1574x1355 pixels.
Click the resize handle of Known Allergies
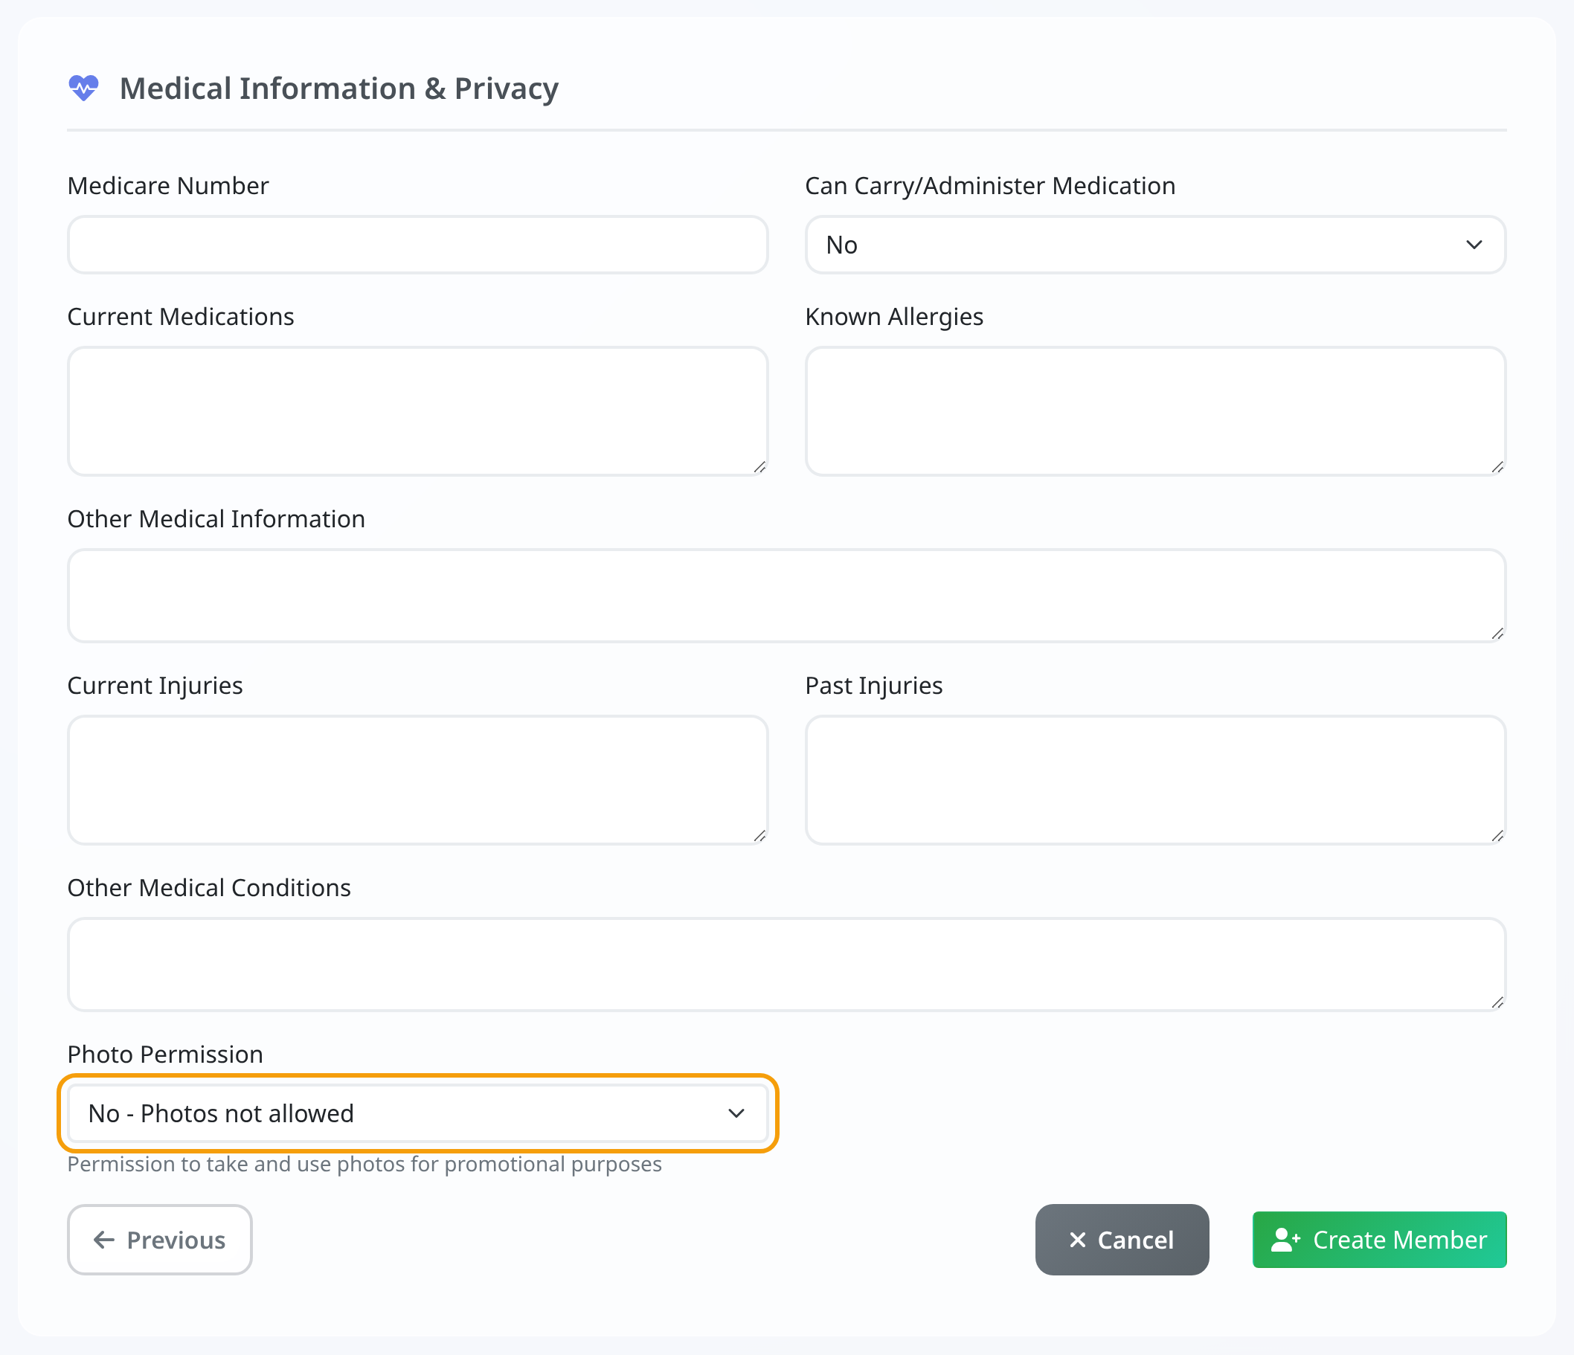pyautogui.click(x=1497, y=466)
